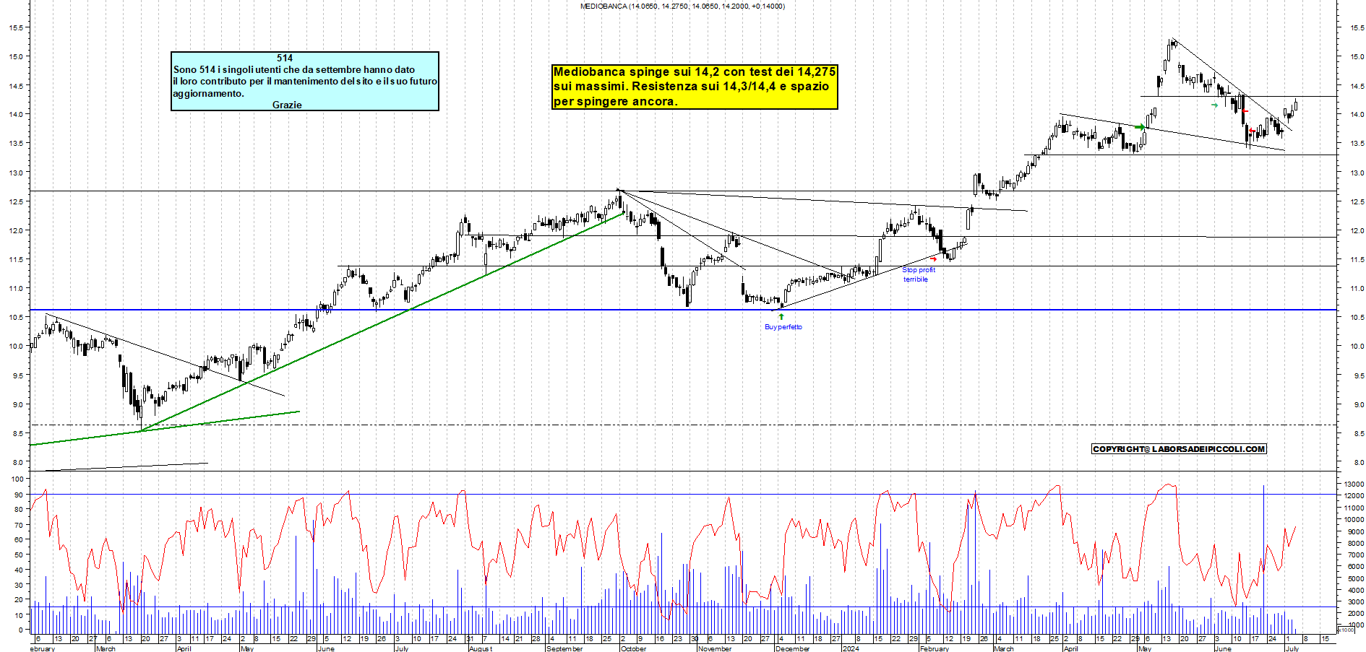Click the 10.5 price on left axis
The height and width of the screenshot is (652, 1366).
(x=16, y=317)
